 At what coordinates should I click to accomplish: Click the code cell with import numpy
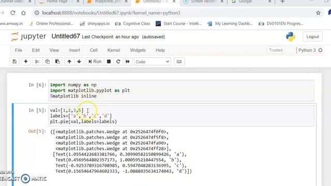pos(181,90)
